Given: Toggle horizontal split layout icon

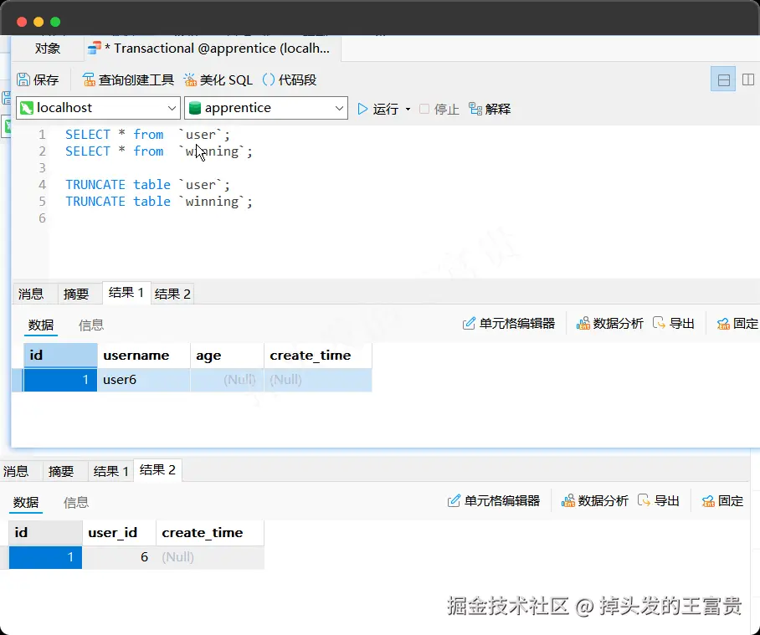Looking at the screenshot, I should tap(723, 79).
